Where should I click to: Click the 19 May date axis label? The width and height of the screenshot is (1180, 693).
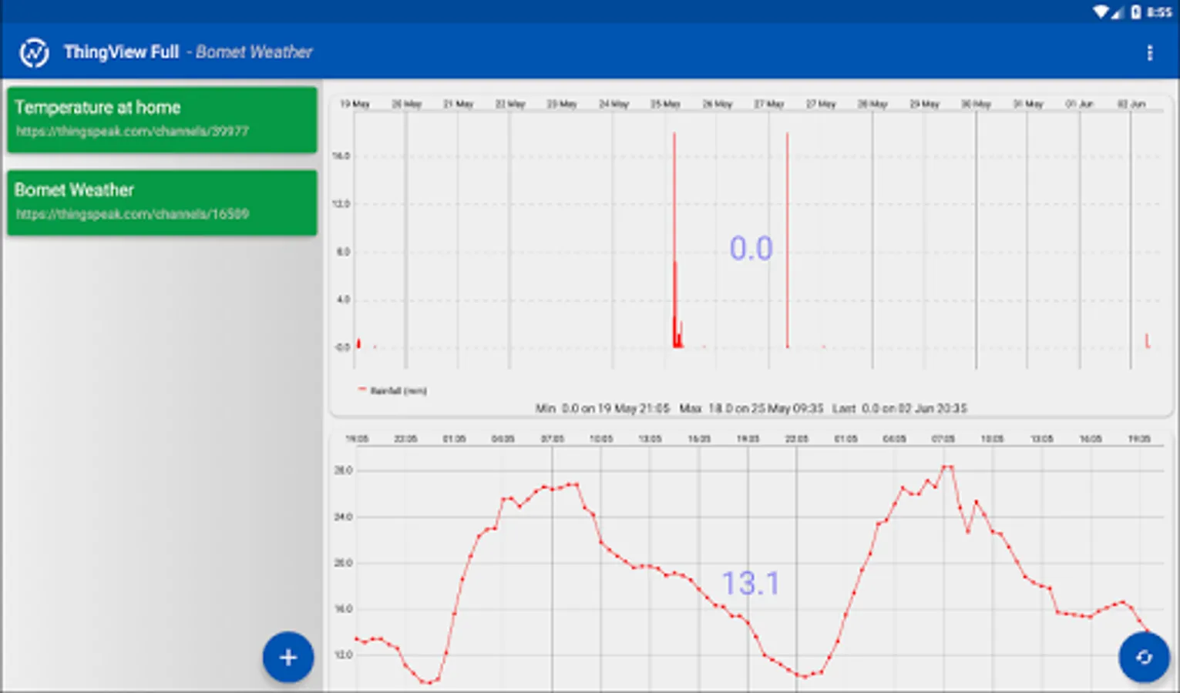(x=355, y=104)
